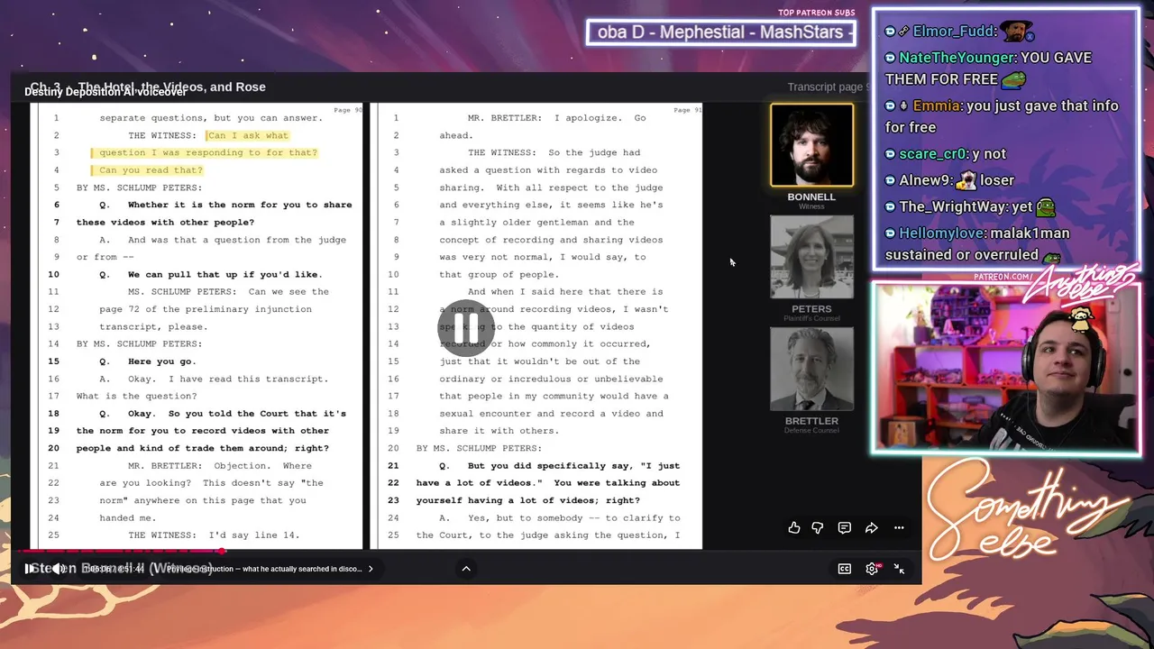Mute the video using the volume icon
This screenshot has width=1154, height=649.
pyautogui.click(x=58, y=569)
